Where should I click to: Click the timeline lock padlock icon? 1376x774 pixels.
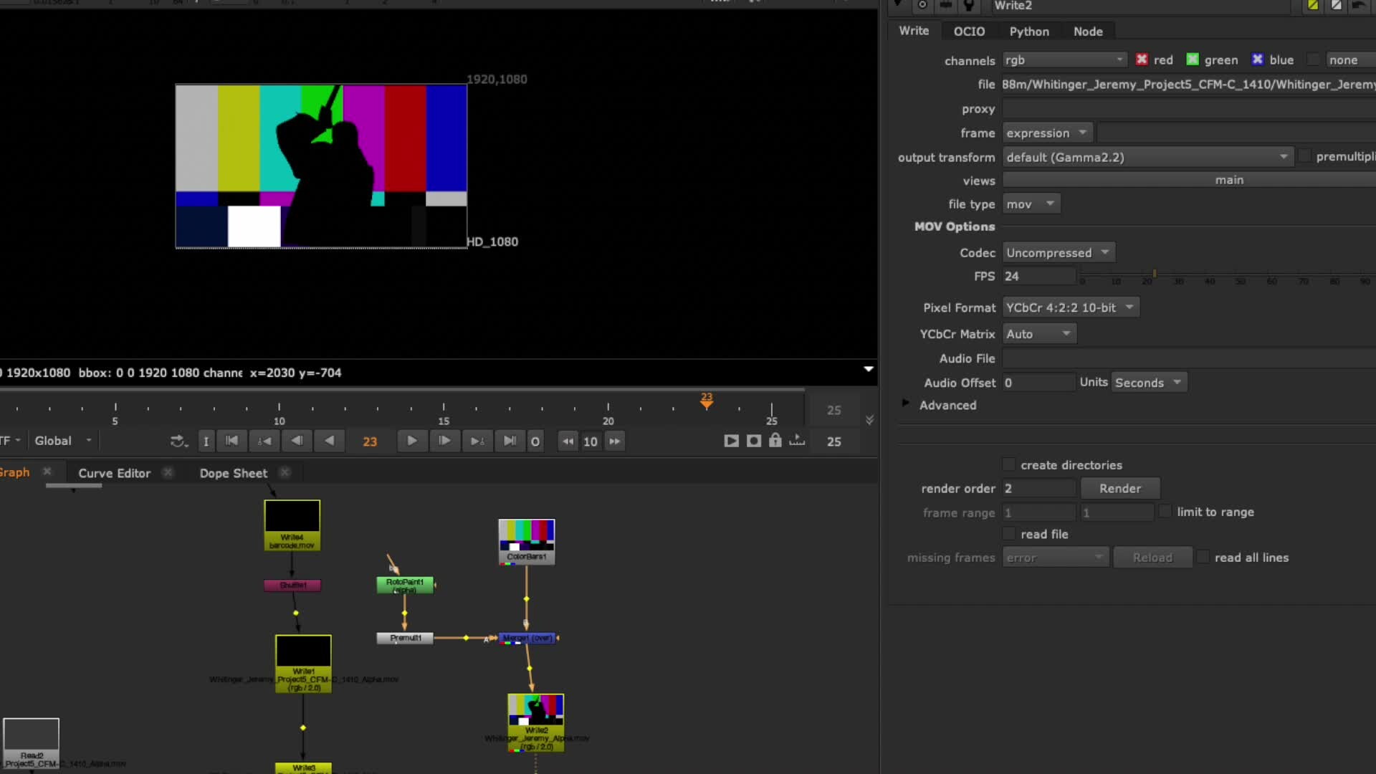[x=775, y=441]
